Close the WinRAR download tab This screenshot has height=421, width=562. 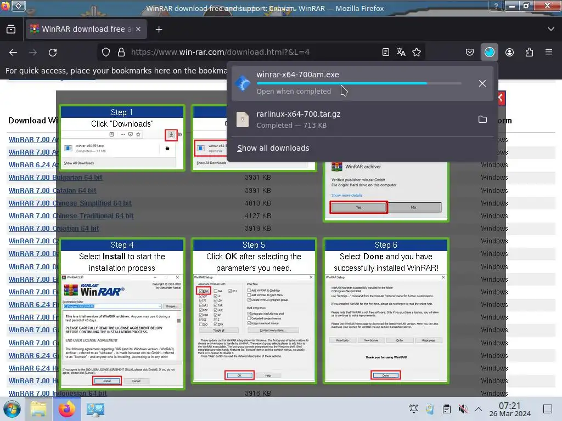(x=138, y=30)
